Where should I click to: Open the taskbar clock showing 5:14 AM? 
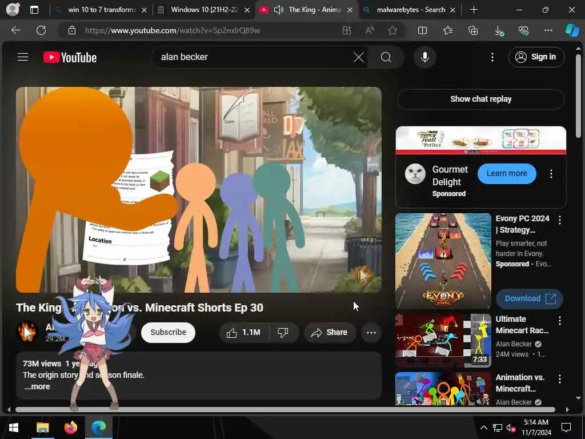(536, 428)
